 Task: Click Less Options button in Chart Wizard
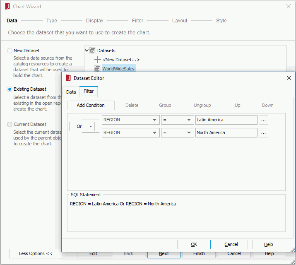click(x=36, y=253)
